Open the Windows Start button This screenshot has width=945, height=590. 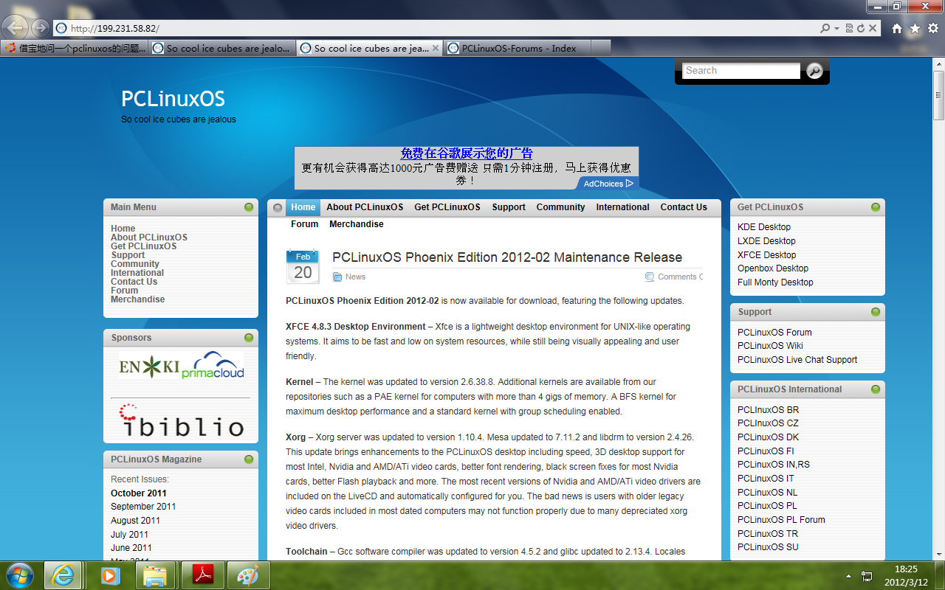click(x=20, y=575)
